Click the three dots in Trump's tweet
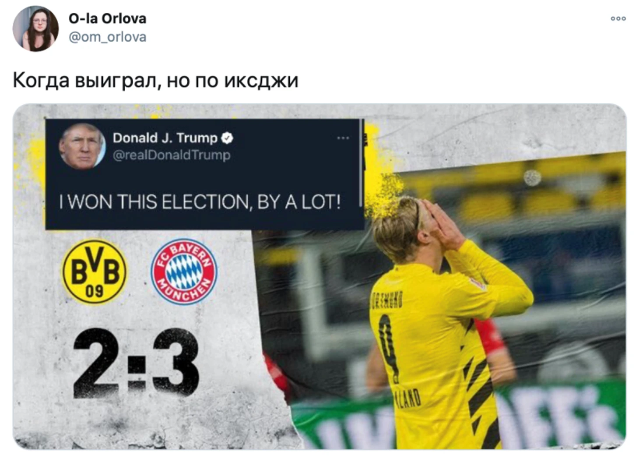639x462 pixels. (343, 138)
